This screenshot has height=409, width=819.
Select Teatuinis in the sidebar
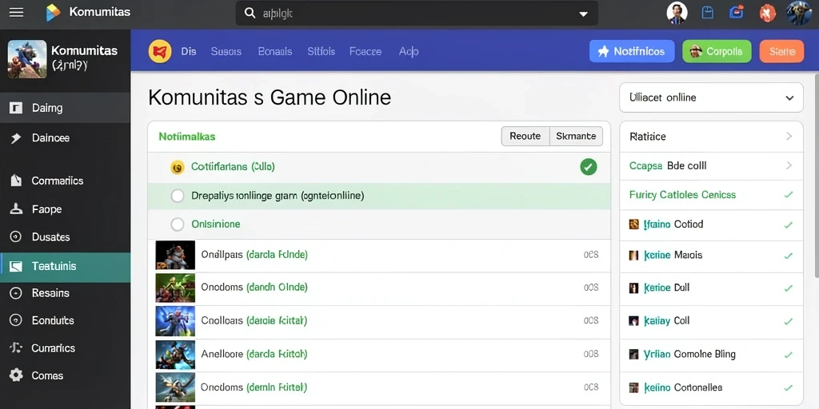tap(66, 267)
